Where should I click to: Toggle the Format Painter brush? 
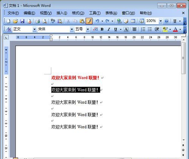pyautogui.click(x=89, y=21)
